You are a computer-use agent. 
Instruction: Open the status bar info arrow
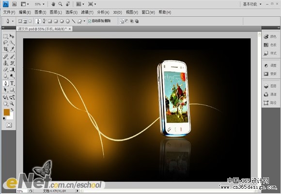pos(77,191)
